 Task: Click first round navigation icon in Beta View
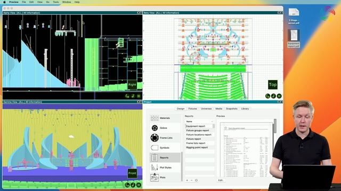pos(267,96)
